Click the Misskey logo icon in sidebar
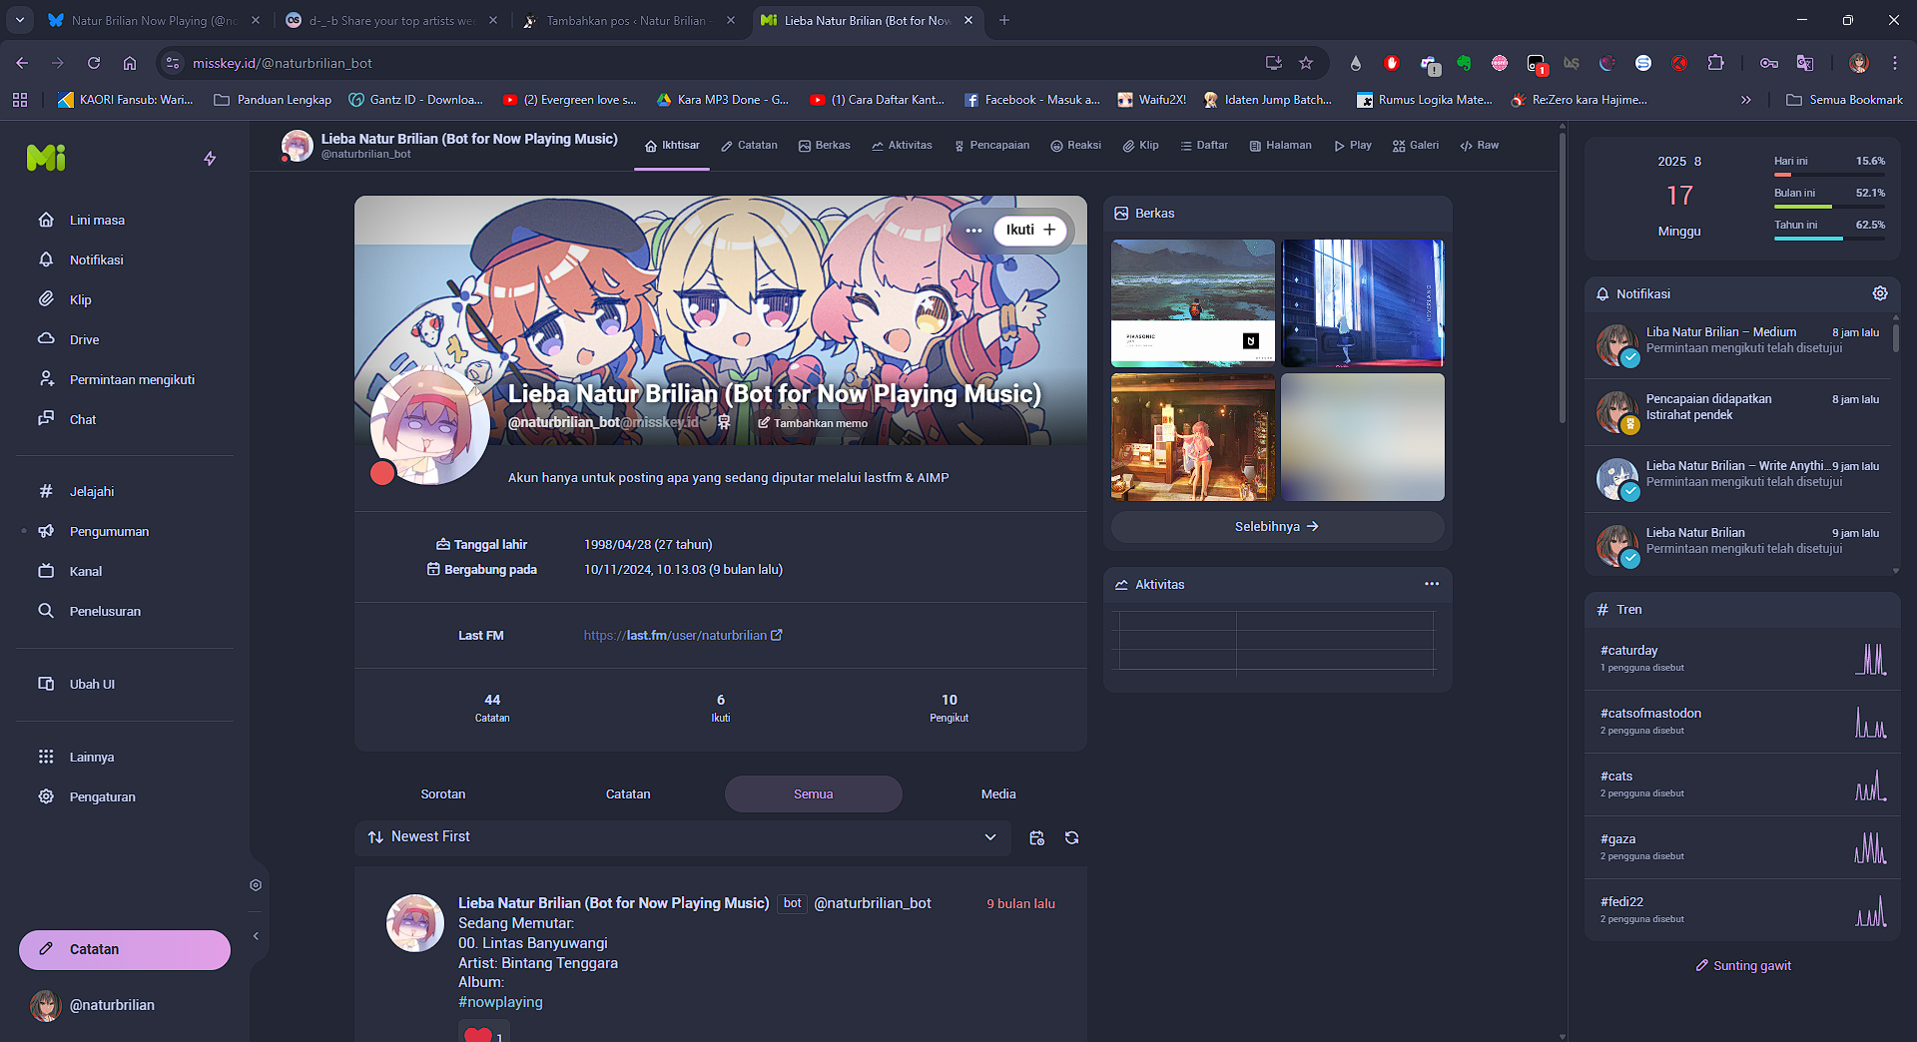1917x1042 pixels. tap(46, 158)
